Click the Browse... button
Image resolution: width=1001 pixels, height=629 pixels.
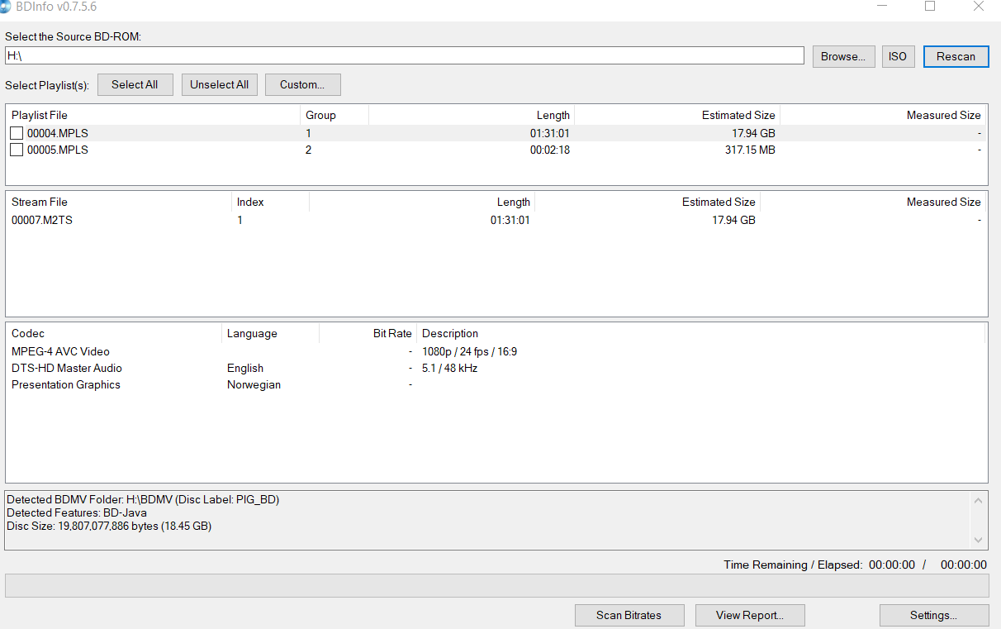point(843,56)
